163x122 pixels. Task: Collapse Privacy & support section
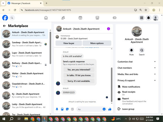pyautogui.click(x=137, y=80)
